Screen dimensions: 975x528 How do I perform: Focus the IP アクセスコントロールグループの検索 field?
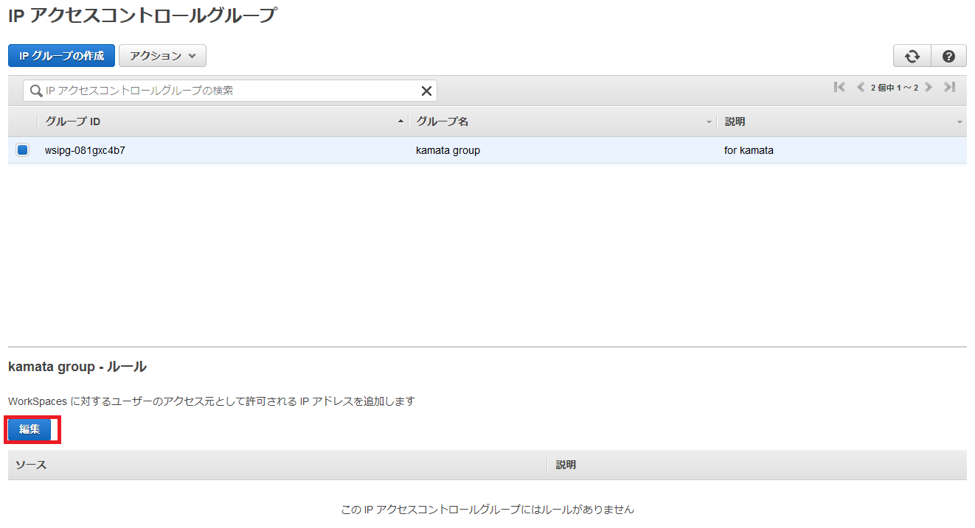point(231,91)
